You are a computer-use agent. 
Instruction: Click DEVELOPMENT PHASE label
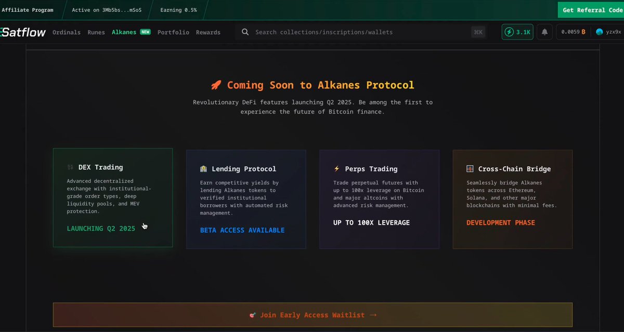(501, 222)
